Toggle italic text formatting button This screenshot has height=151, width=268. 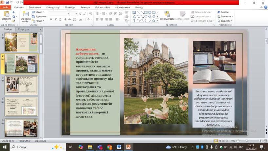pyautogui.click(x=56, y=19)
